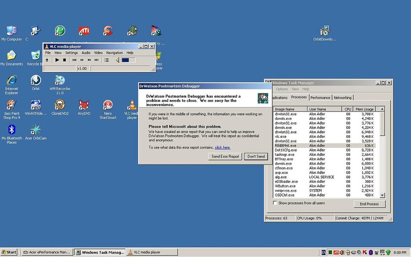Select vlc.exe in the process list
Image resolution: width=411 pixels, height=257 pixels.
[325, 137]
